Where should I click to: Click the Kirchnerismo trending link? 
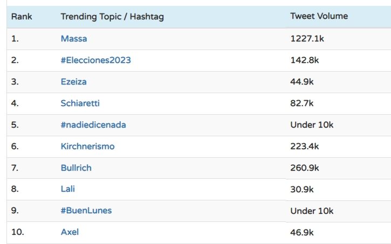point(87,147)
